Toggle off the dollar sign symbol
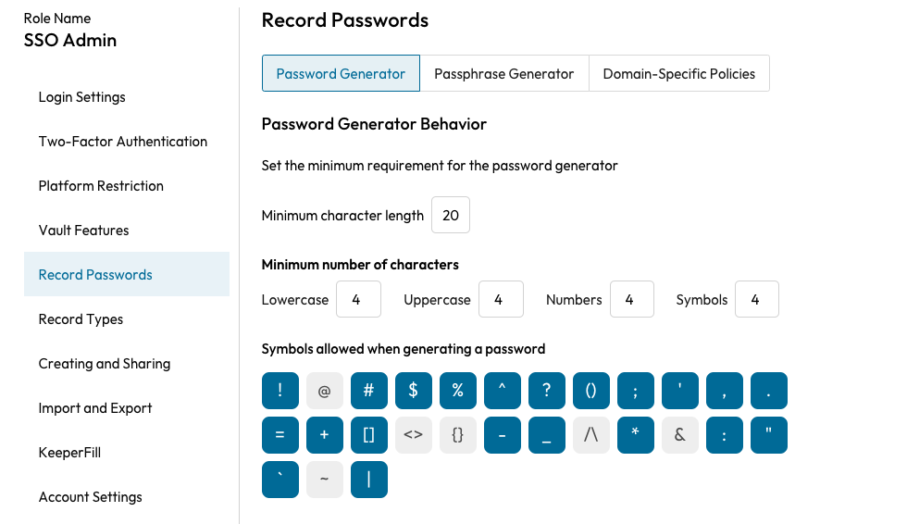907x524 pixels. pos(414,391)
